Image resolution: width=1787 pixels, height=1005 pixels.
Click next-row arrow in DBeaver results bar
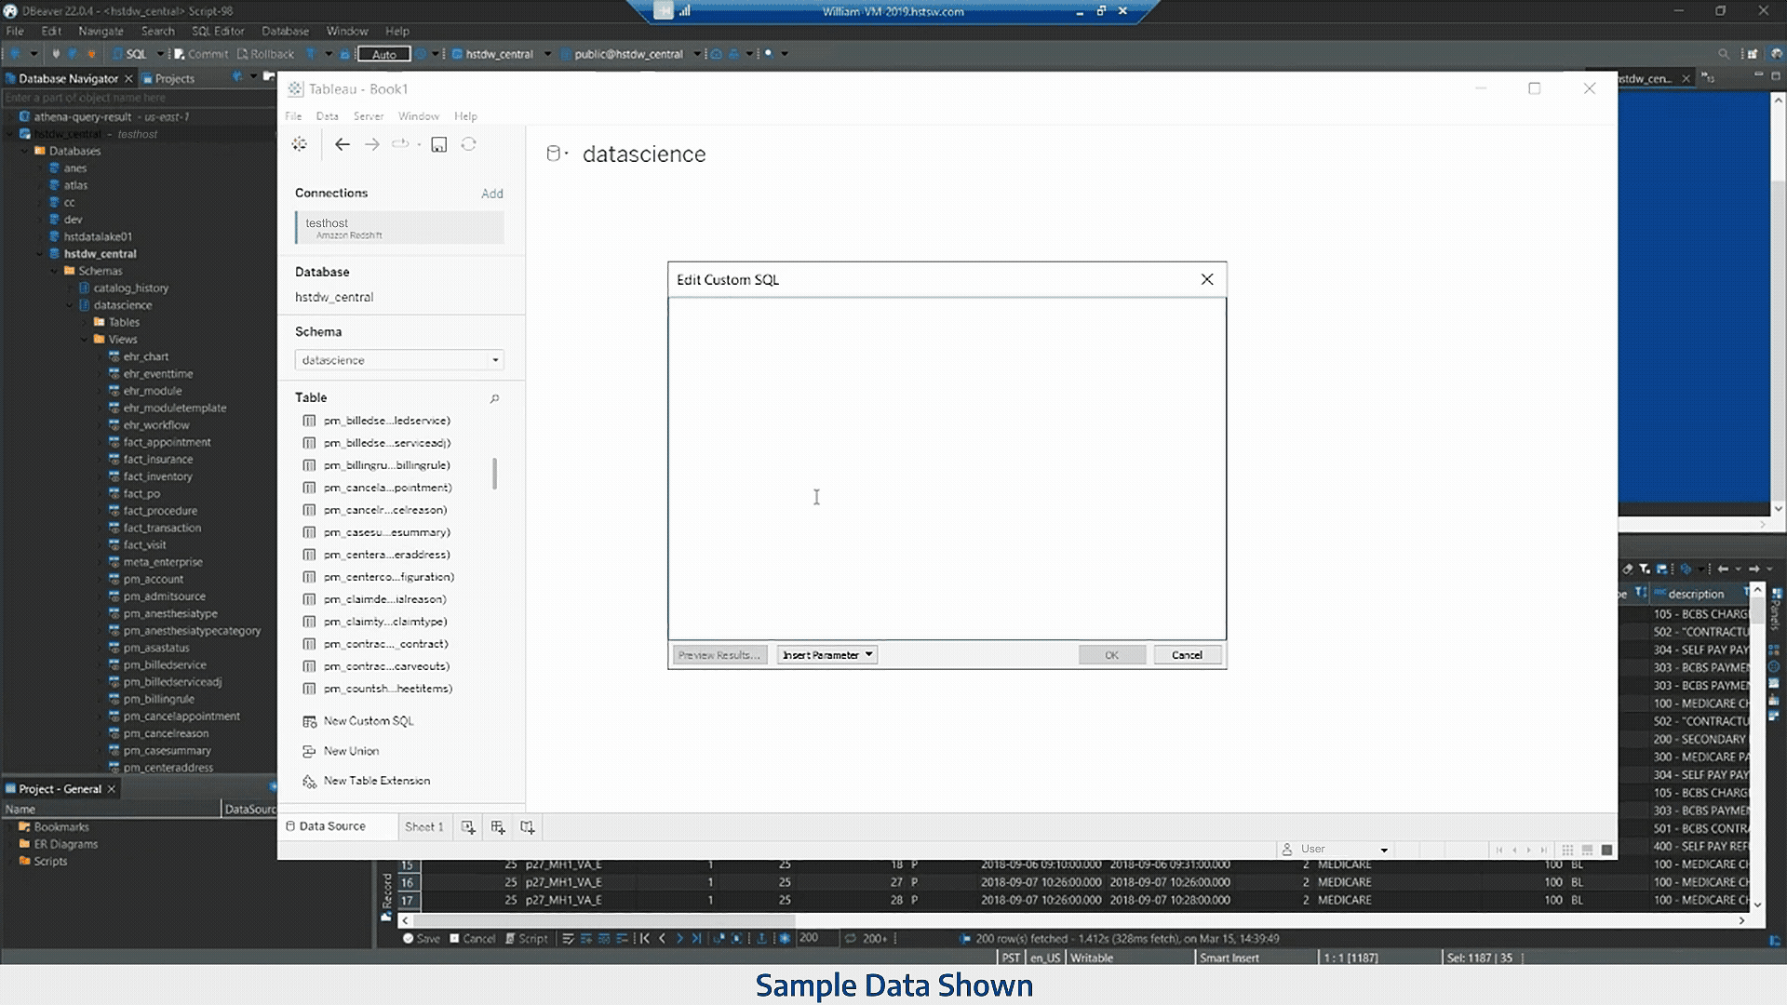(x=679, y=938)
